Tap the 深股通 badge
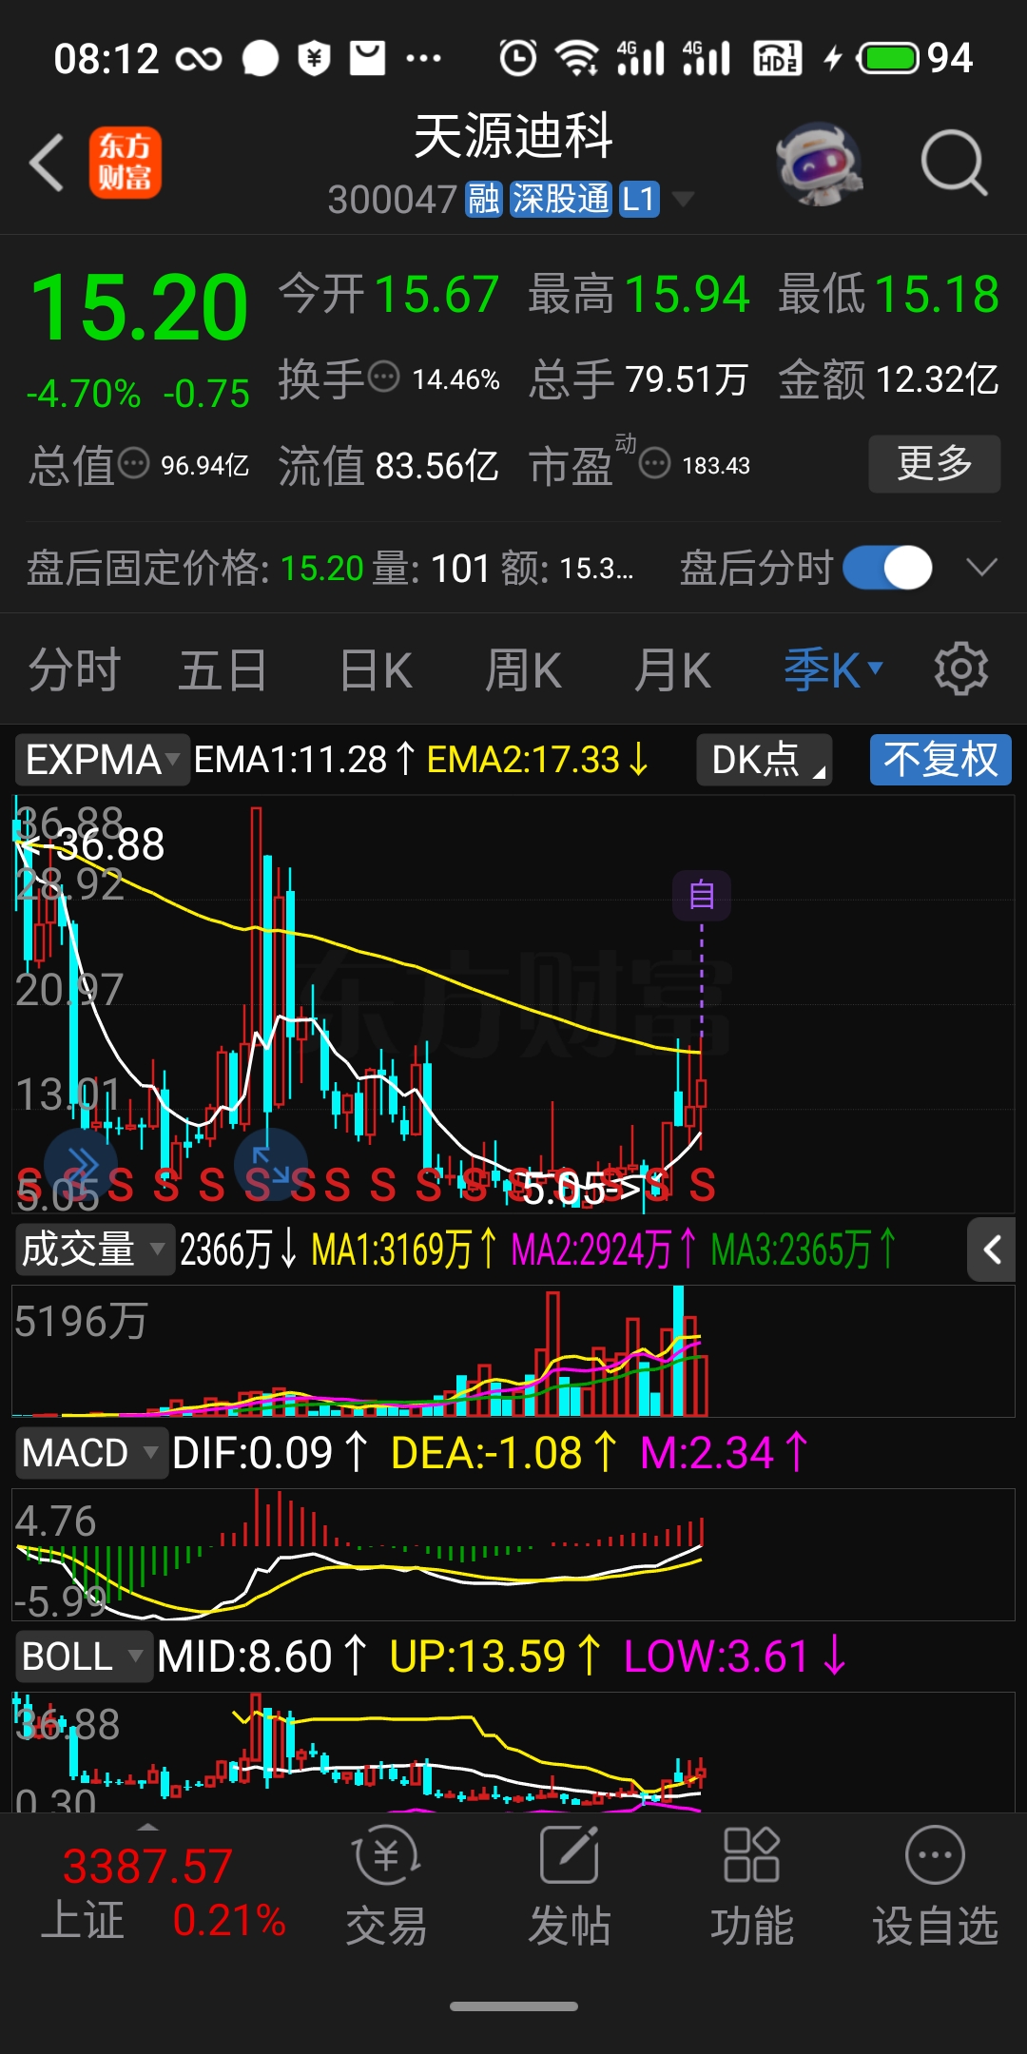1027x2054 pixels. point(560,200)
